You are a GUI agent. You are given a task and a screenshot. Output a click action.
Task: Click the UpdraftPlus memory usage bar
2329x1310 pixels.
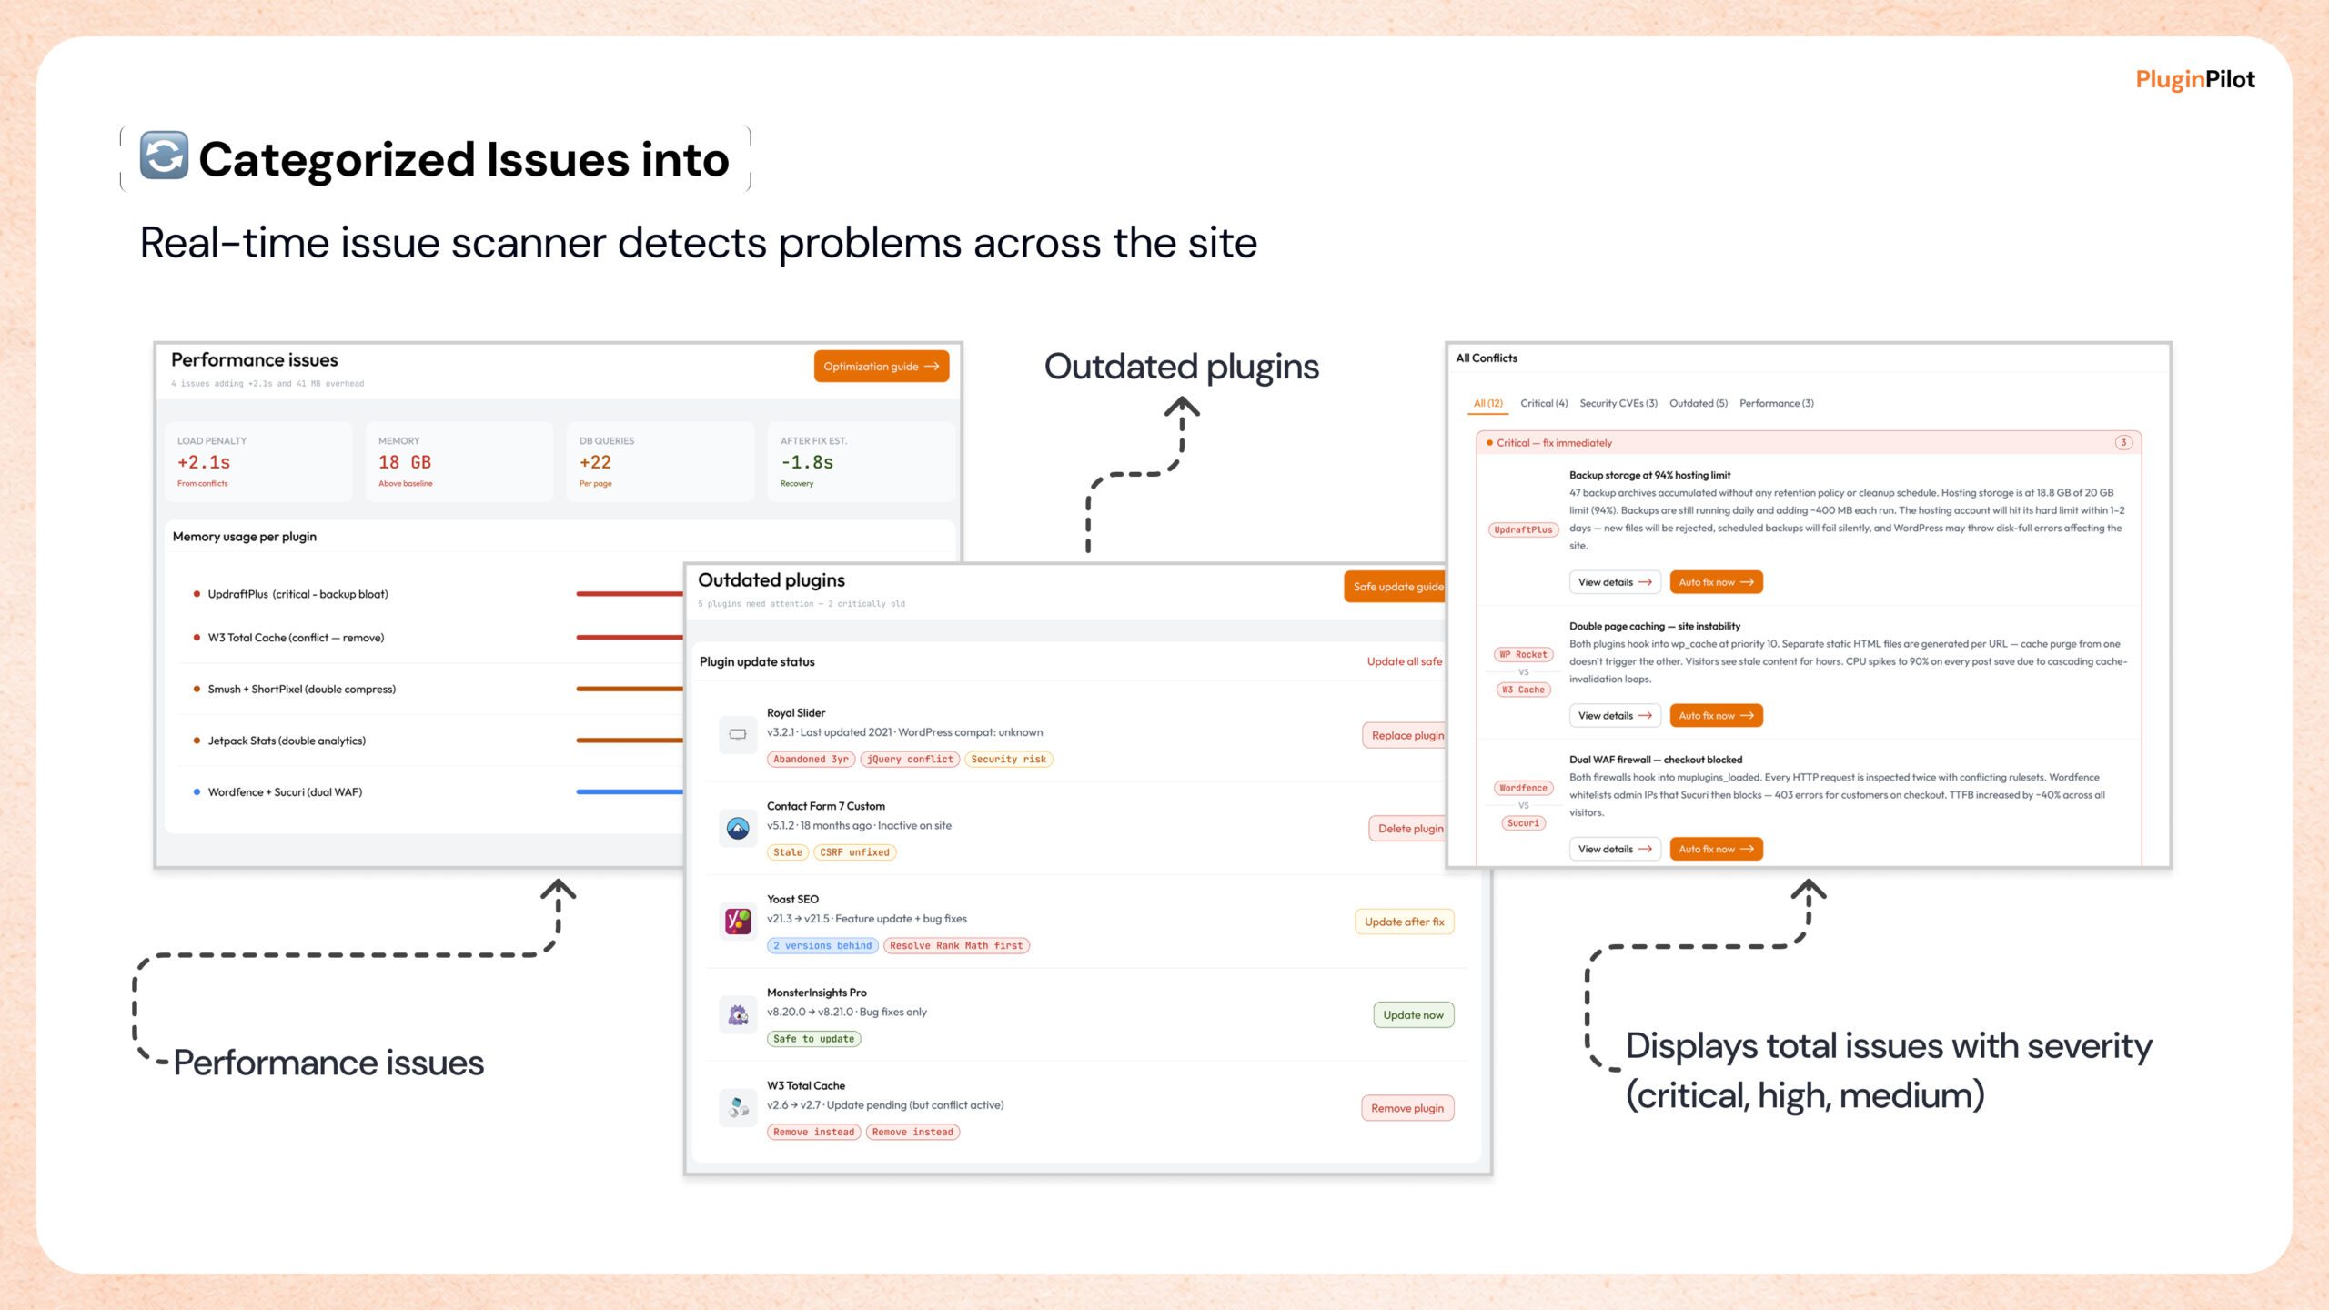(629, 594)
